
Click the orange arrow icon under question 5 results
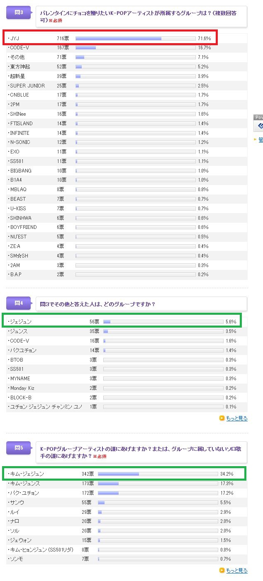[222, 571]
